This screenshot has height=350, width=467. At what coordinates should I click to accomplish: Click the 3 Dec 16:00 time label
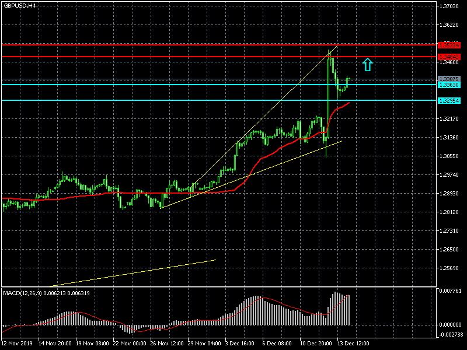pyautogui.click(x=240, y=344)
